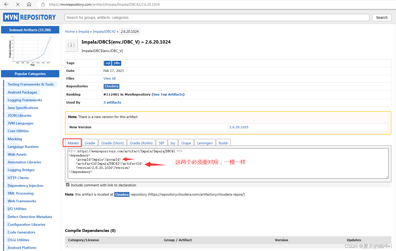Open Code Generators category
The image size is (396, 251).
click(x=21, y=232)
